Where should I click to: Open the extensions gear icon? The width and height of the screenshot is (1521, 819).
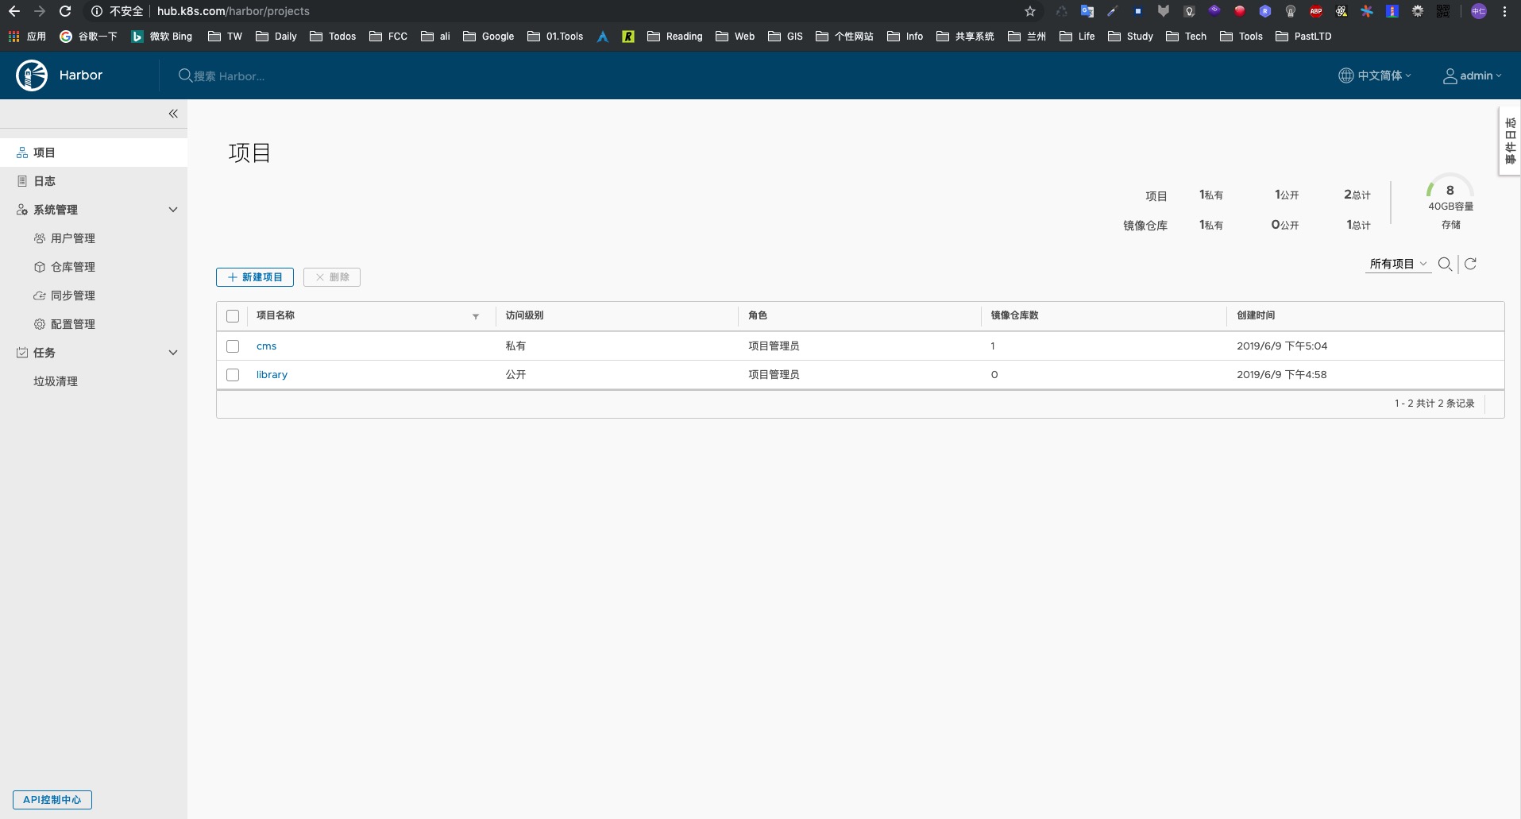click(x=1418, y=11)
